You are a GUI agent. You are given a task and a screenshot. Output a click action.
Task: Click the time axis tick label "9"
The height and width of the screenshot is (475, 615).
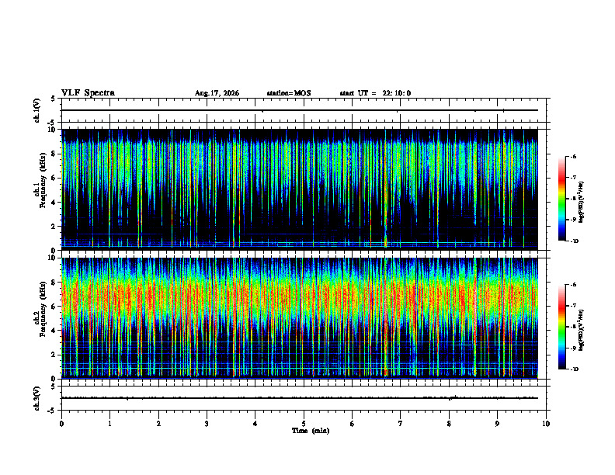497,424
